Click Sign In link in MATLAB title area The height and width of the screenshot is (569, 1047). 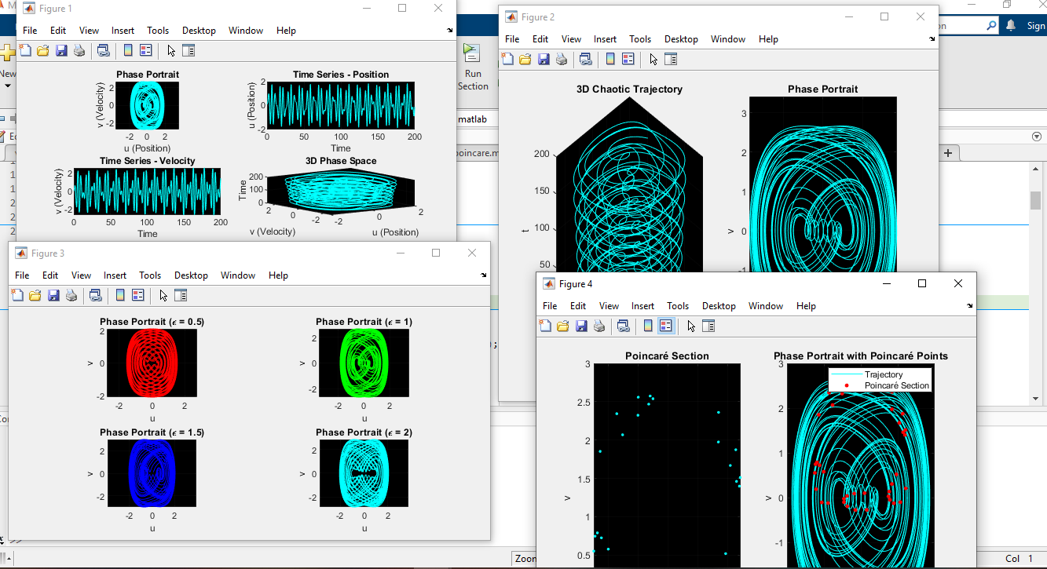point(1036,26)
